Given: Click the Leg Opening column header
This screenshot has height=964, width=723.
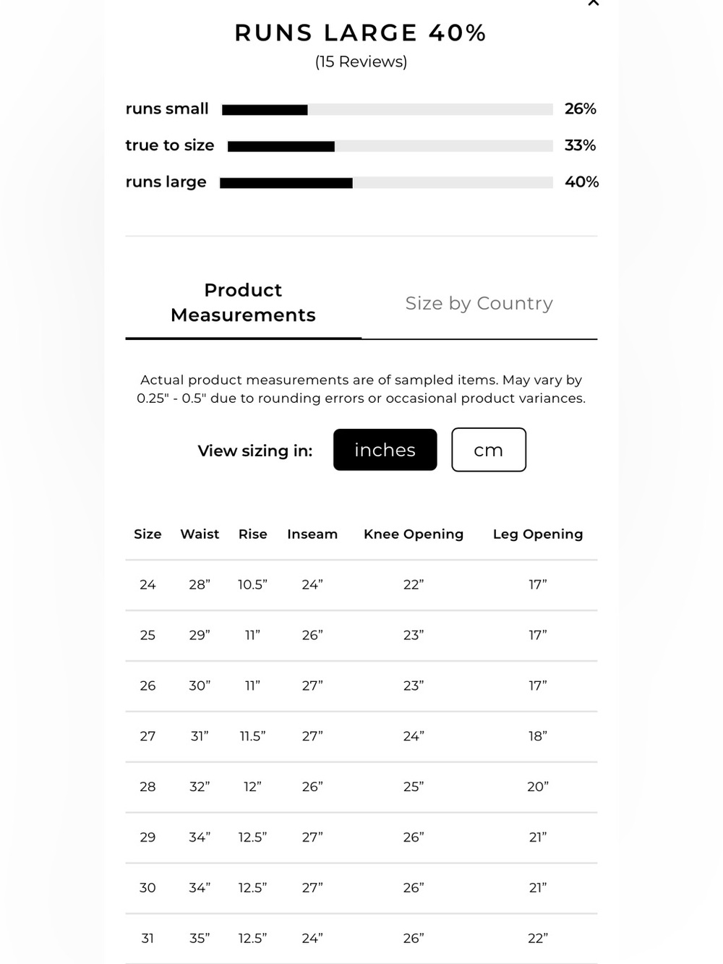Looking at the screenshot, I should (538, 534).
